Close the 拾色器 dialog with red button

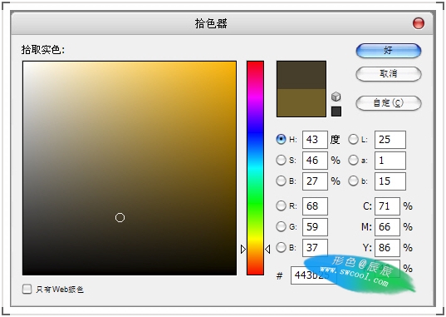pos(419,23)
